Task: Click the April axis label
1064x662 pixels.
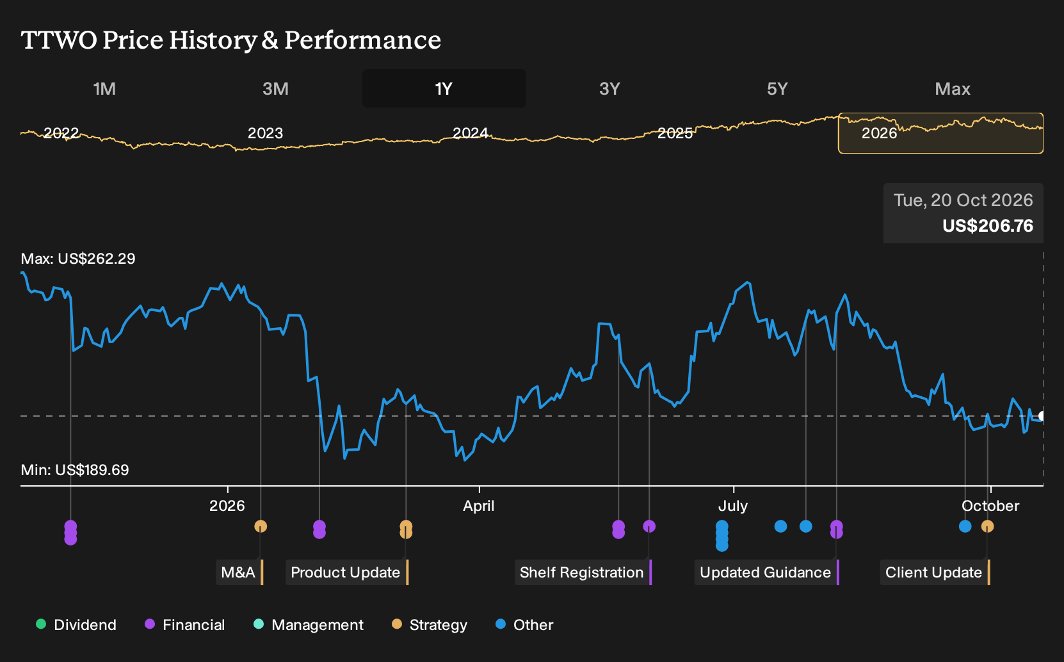Action: pyautogui.click(x=479, y=506)
